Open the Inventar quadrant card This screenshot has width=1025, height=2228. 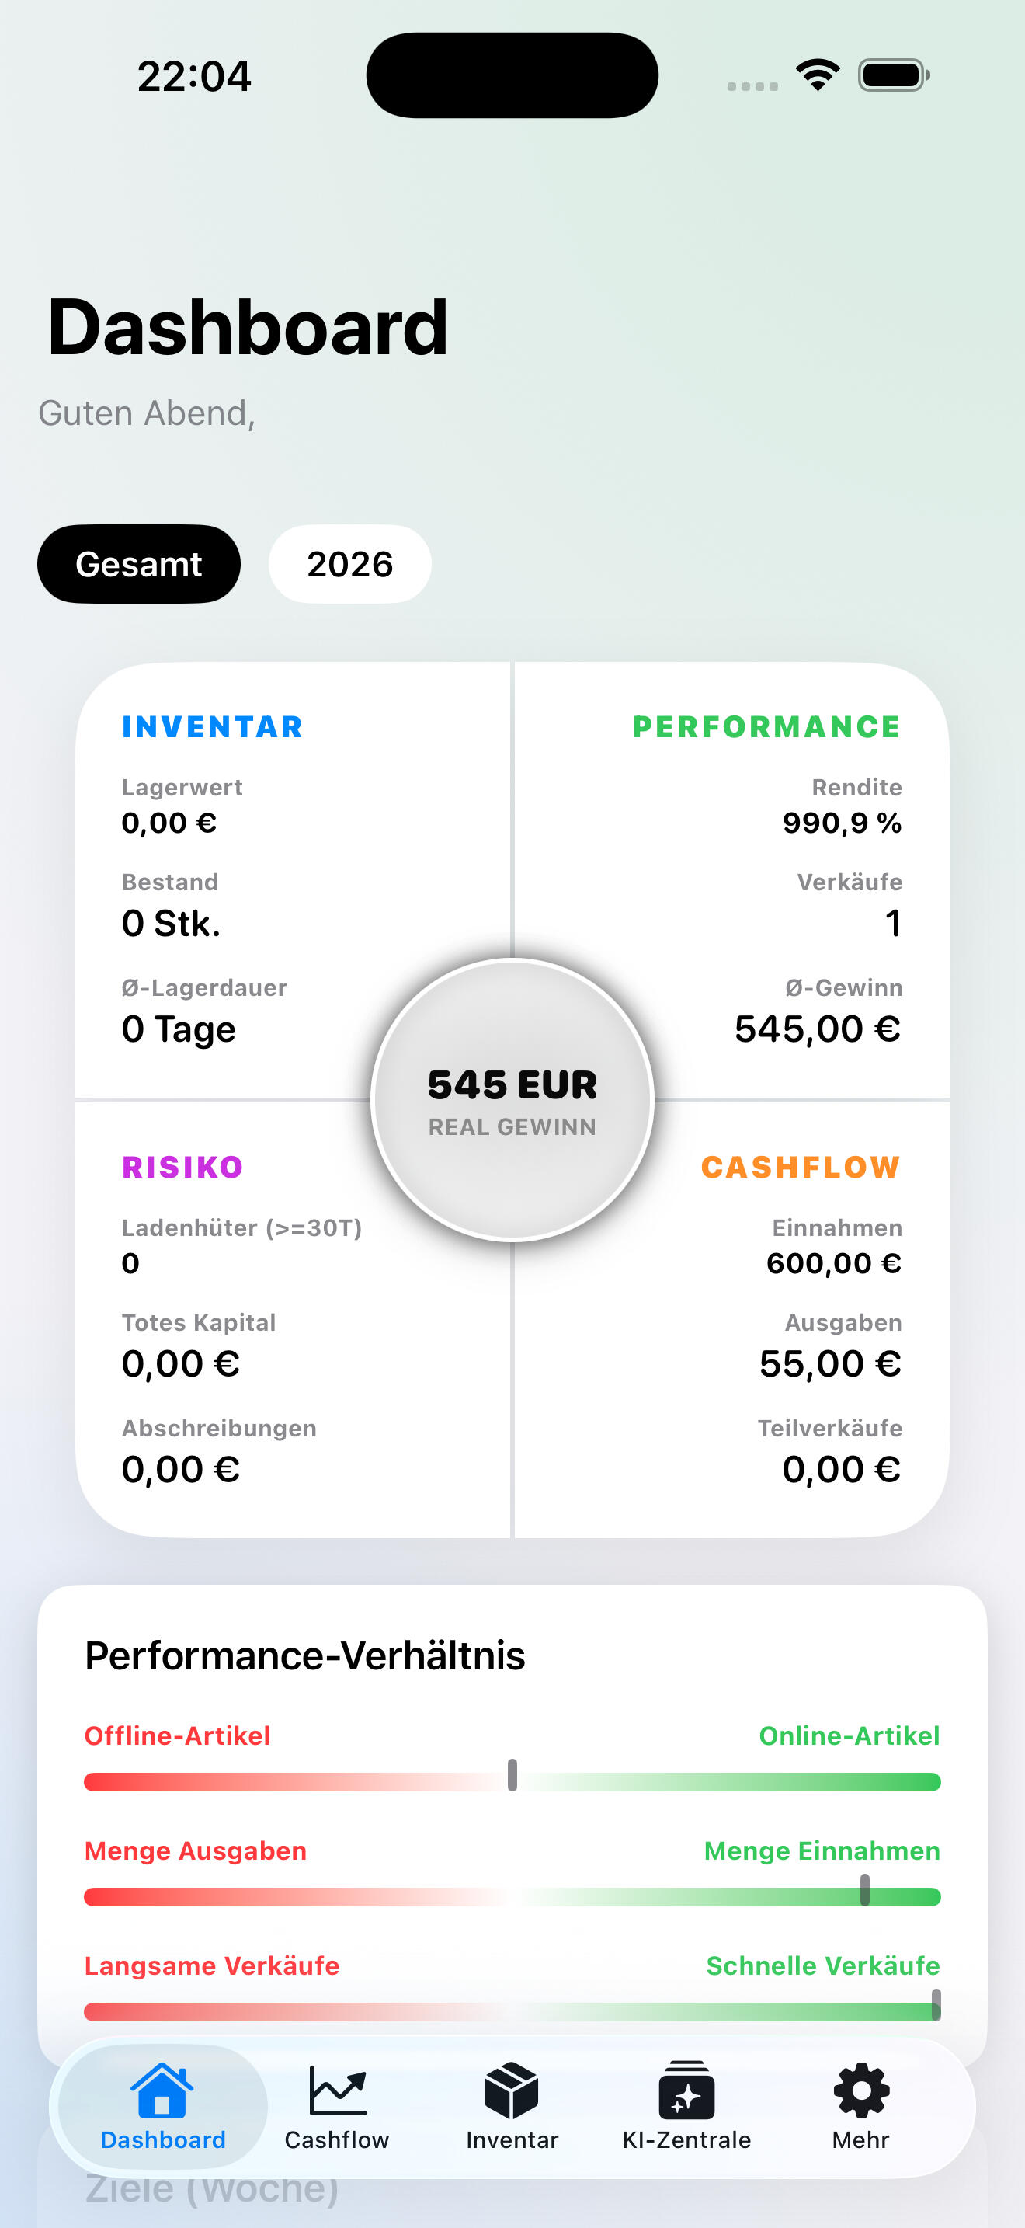coord(292,879)
